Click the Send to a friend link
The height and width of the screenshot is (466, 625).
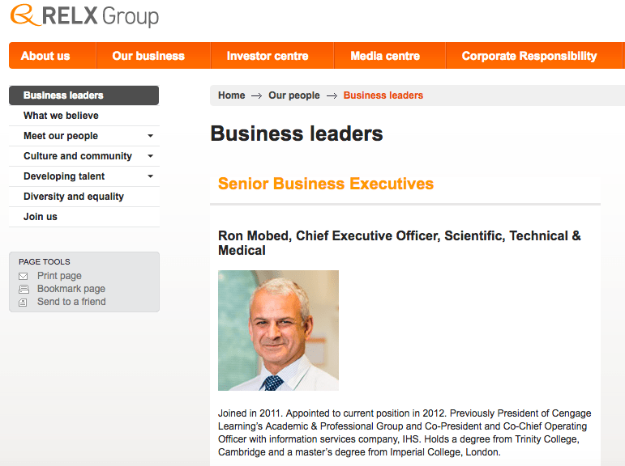point(71,302)
